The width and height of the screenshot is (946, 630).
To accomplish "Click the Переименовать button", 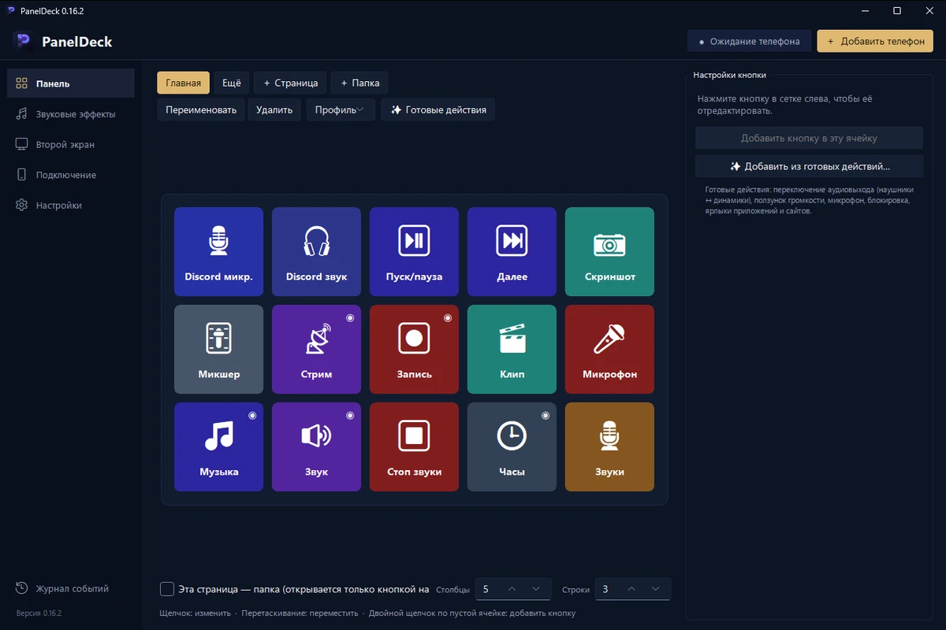I will [x=201, y=110].
